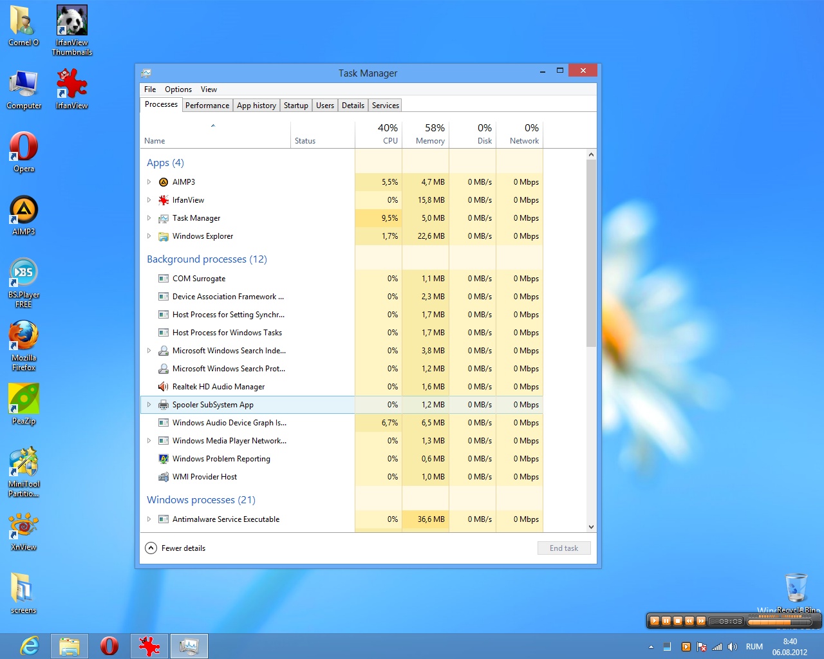The height and width of the screenshot is (659, 824).
Task: Click the IrfanView process icon in Apps list
Action: (164, 200)
